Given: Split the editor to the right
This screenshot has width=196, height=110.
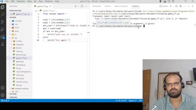Looking at the screenshot, I should (x=82, y=6).
